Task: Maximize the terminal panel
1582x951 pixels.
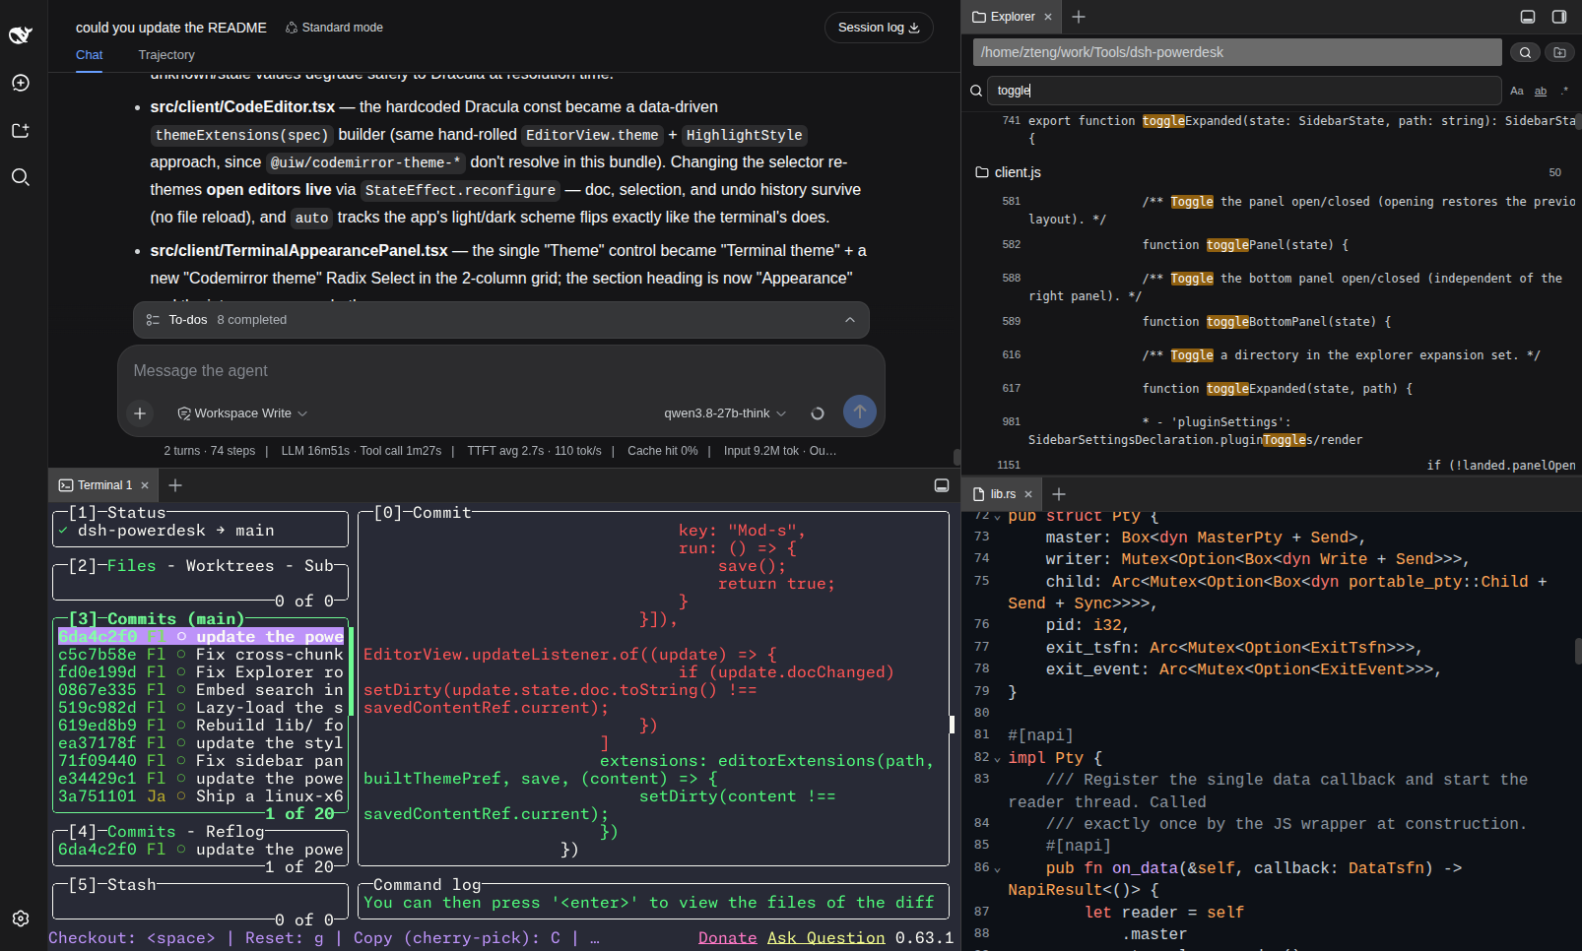Action: tap(942, 485)
